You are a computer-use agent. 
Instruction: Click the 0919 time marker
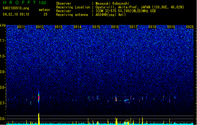coord(171,27)
